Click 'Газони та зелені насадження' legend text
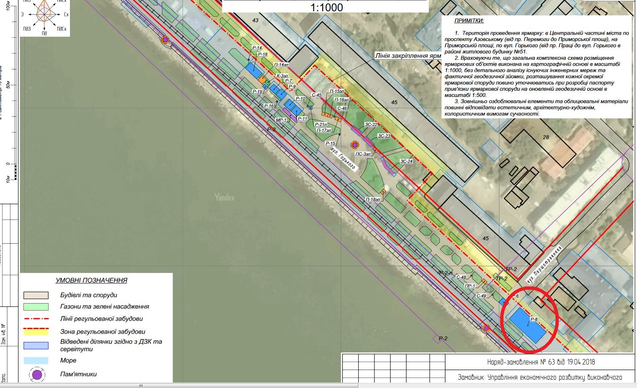This screenshot has height=388, width=637. coord(105,306)
